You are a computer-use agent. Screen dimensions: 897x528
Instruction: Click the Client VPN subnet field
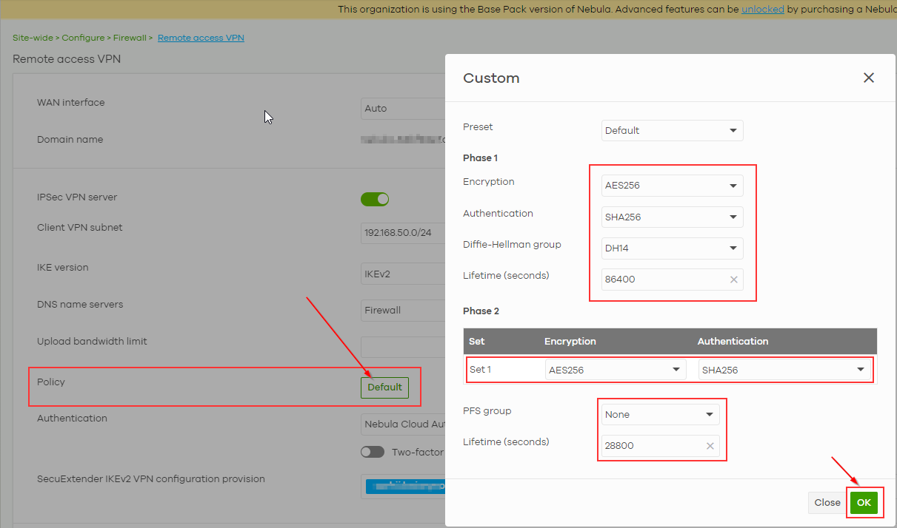[401, 233]
